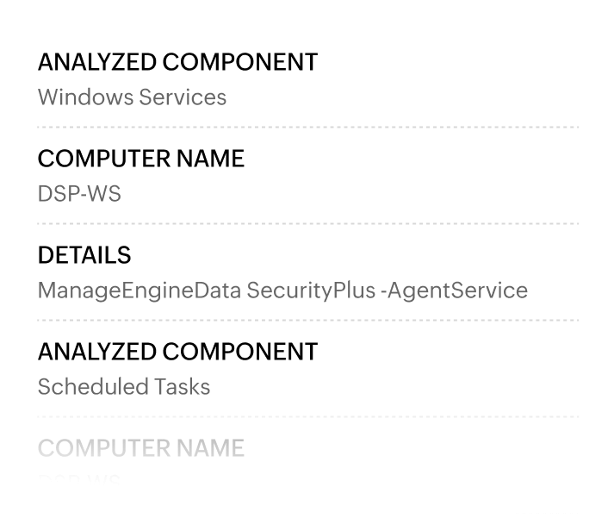Click the dotted divider below Scheduled Tasks
This screenshot has height=531, width=614.
click(x=307, y=416)
